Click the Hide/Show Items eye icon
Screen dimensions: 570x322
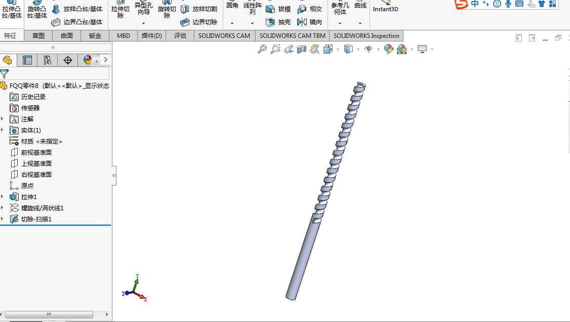369,49
